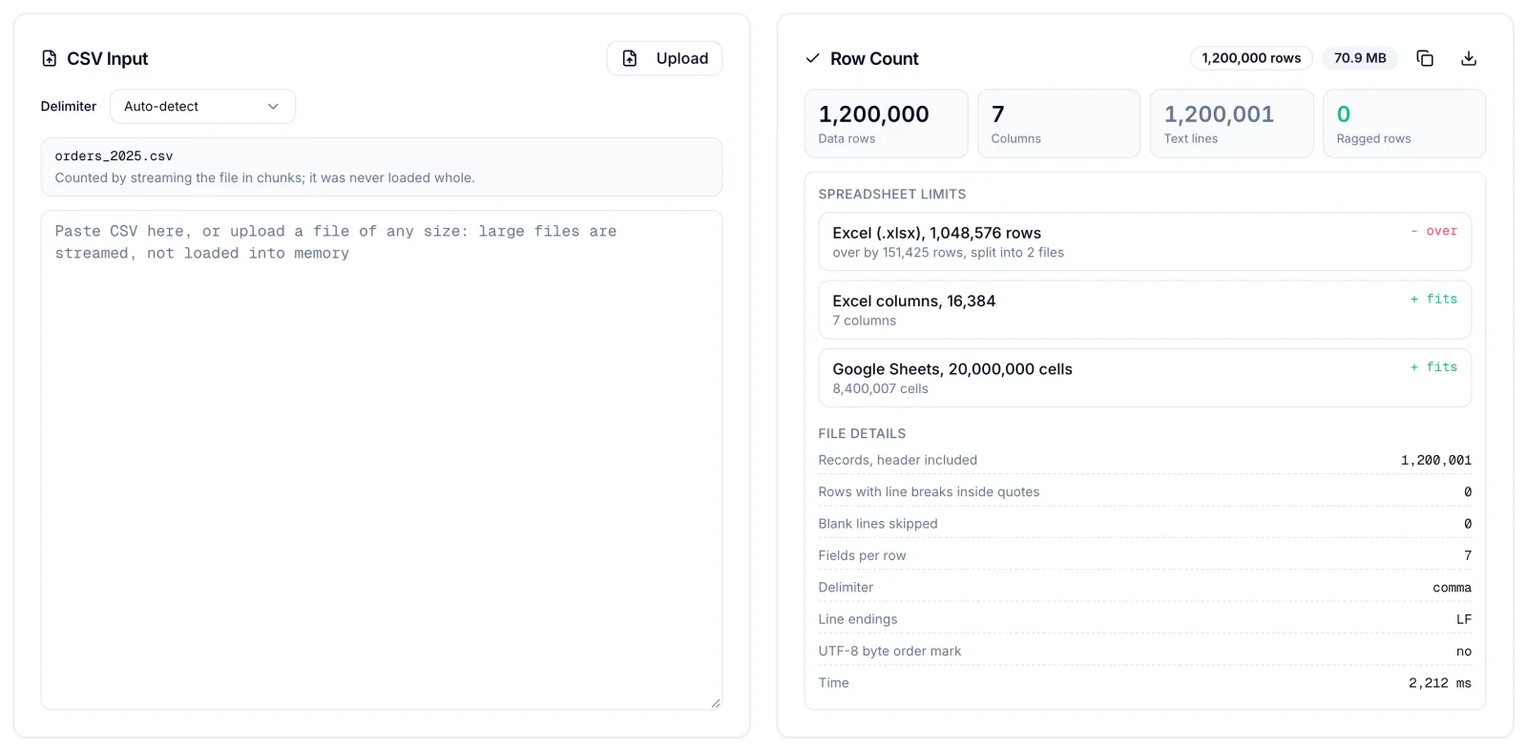Click the '8,400,007 cells' text
The width and height of the screenshot is (1527, 750).
880,388
